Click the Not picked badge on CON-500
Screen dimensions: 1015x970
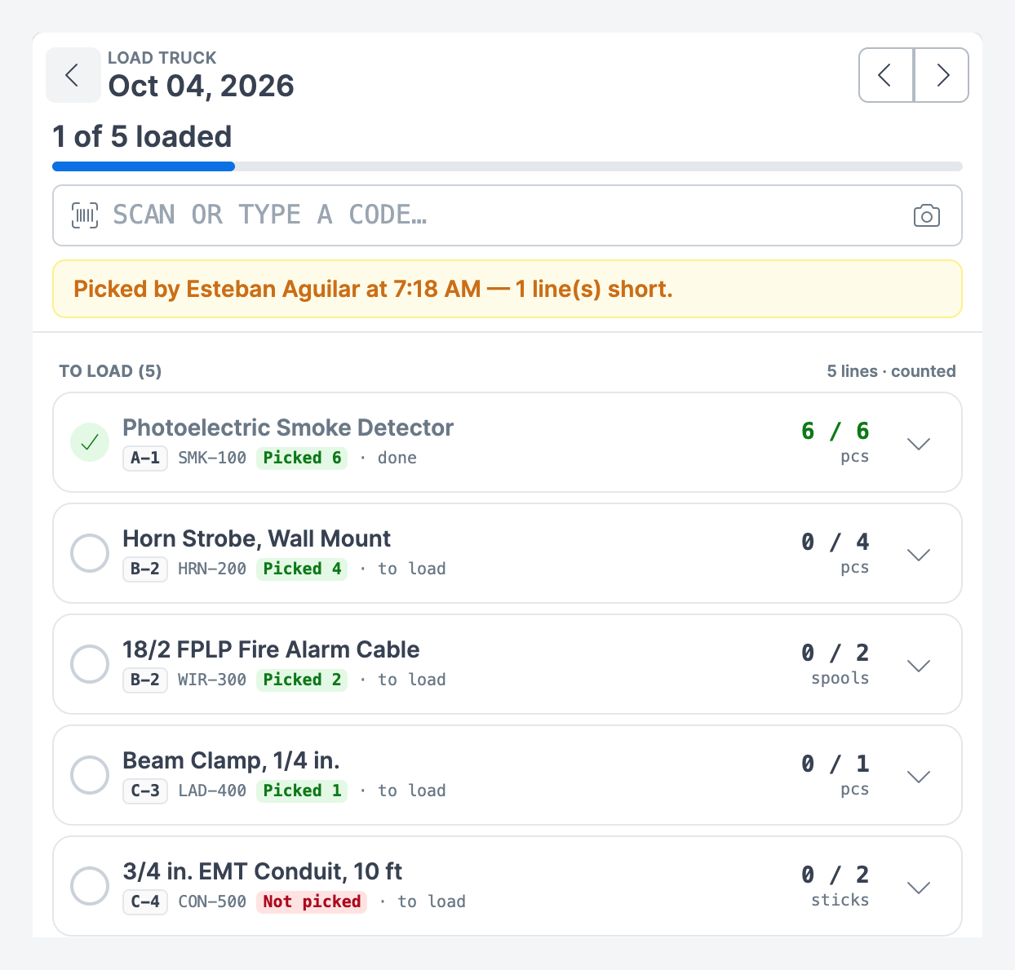pyautogui.click(x=312, y=901)
